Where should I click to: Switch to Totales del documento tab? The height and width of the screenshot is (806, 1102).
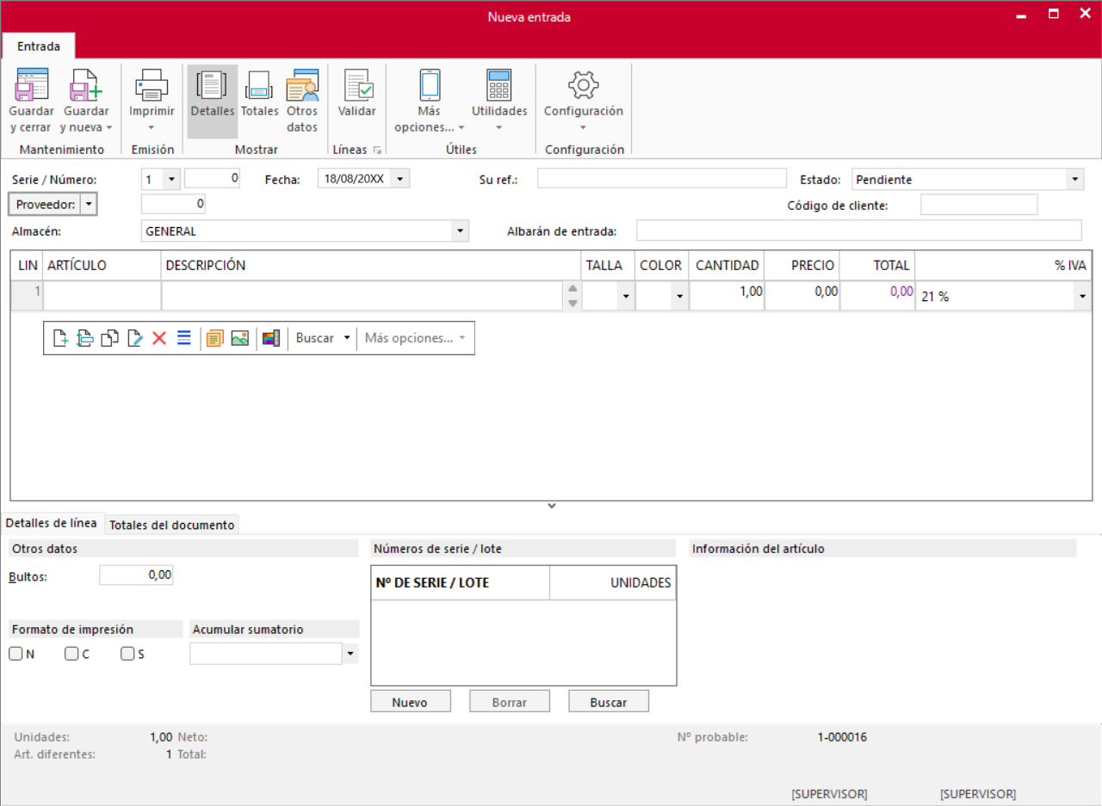click(x=172, y=525)
